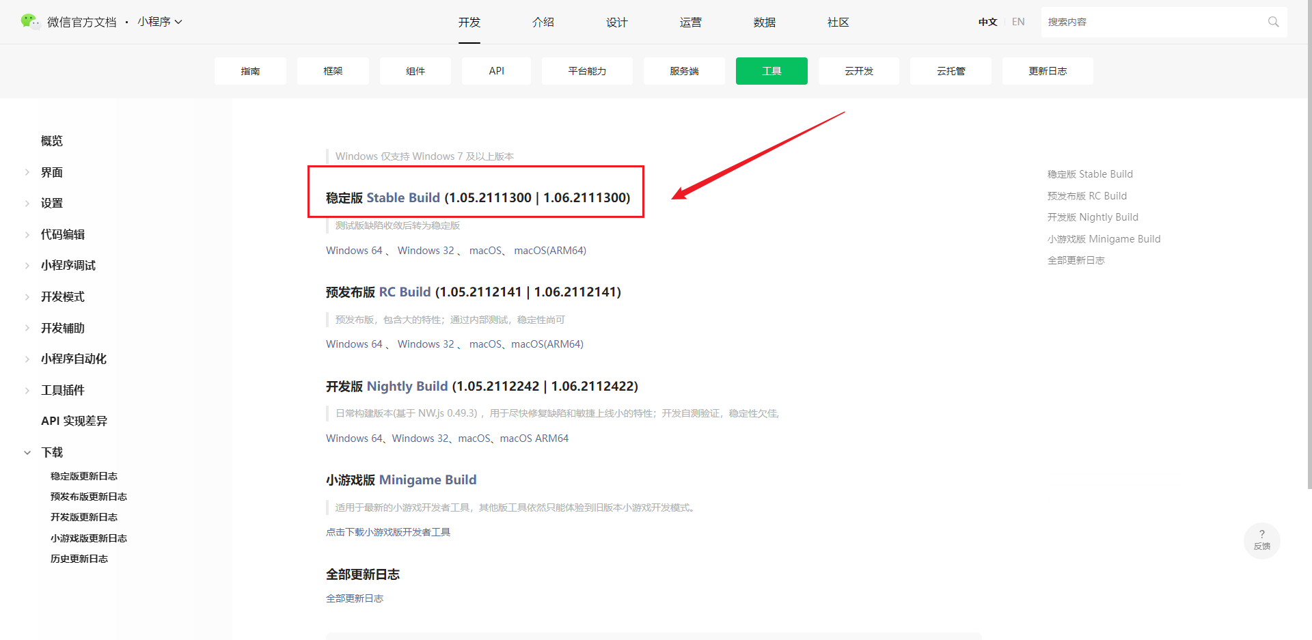Switch language to EN
1312x640 pixels.
pos(1018,21)
